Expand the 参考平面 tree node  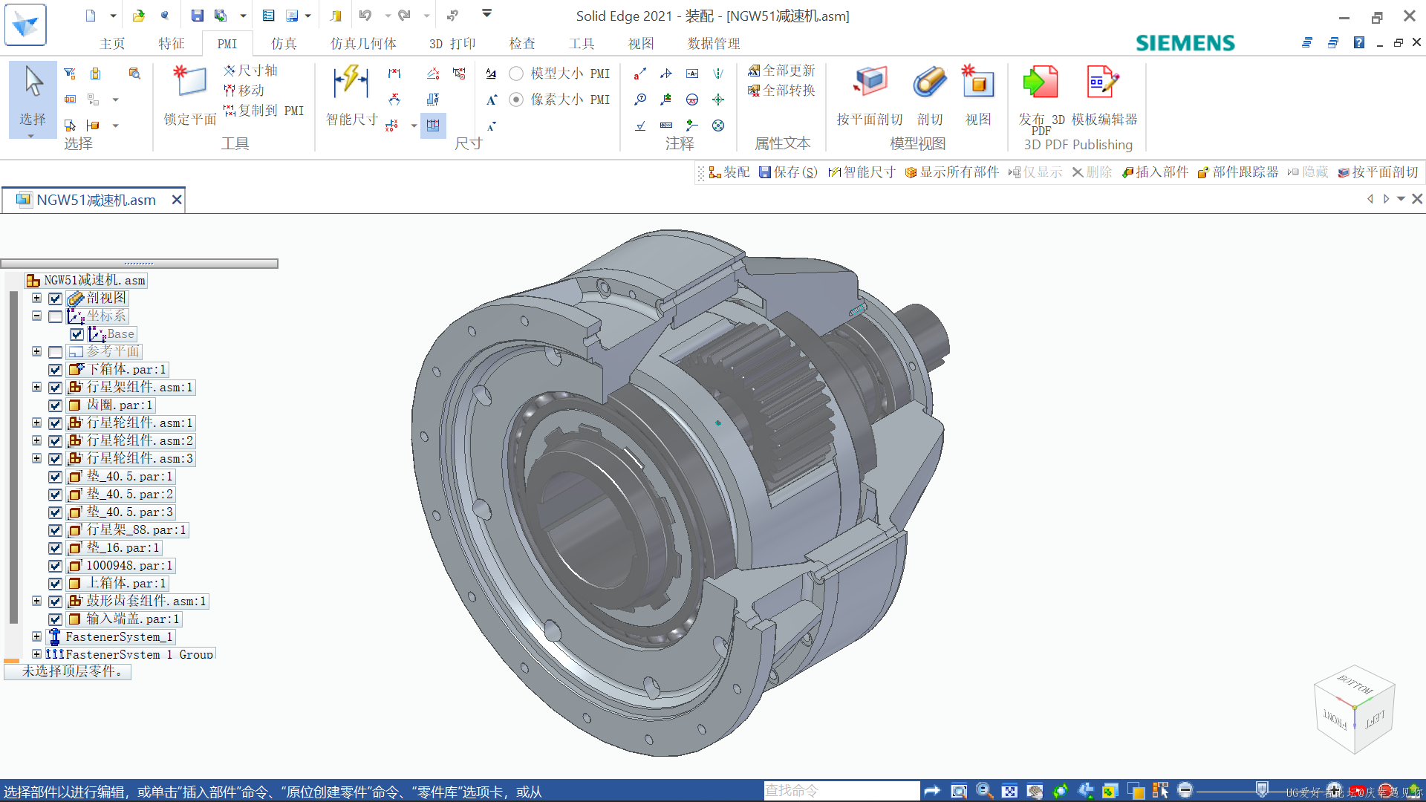point(36,351)
